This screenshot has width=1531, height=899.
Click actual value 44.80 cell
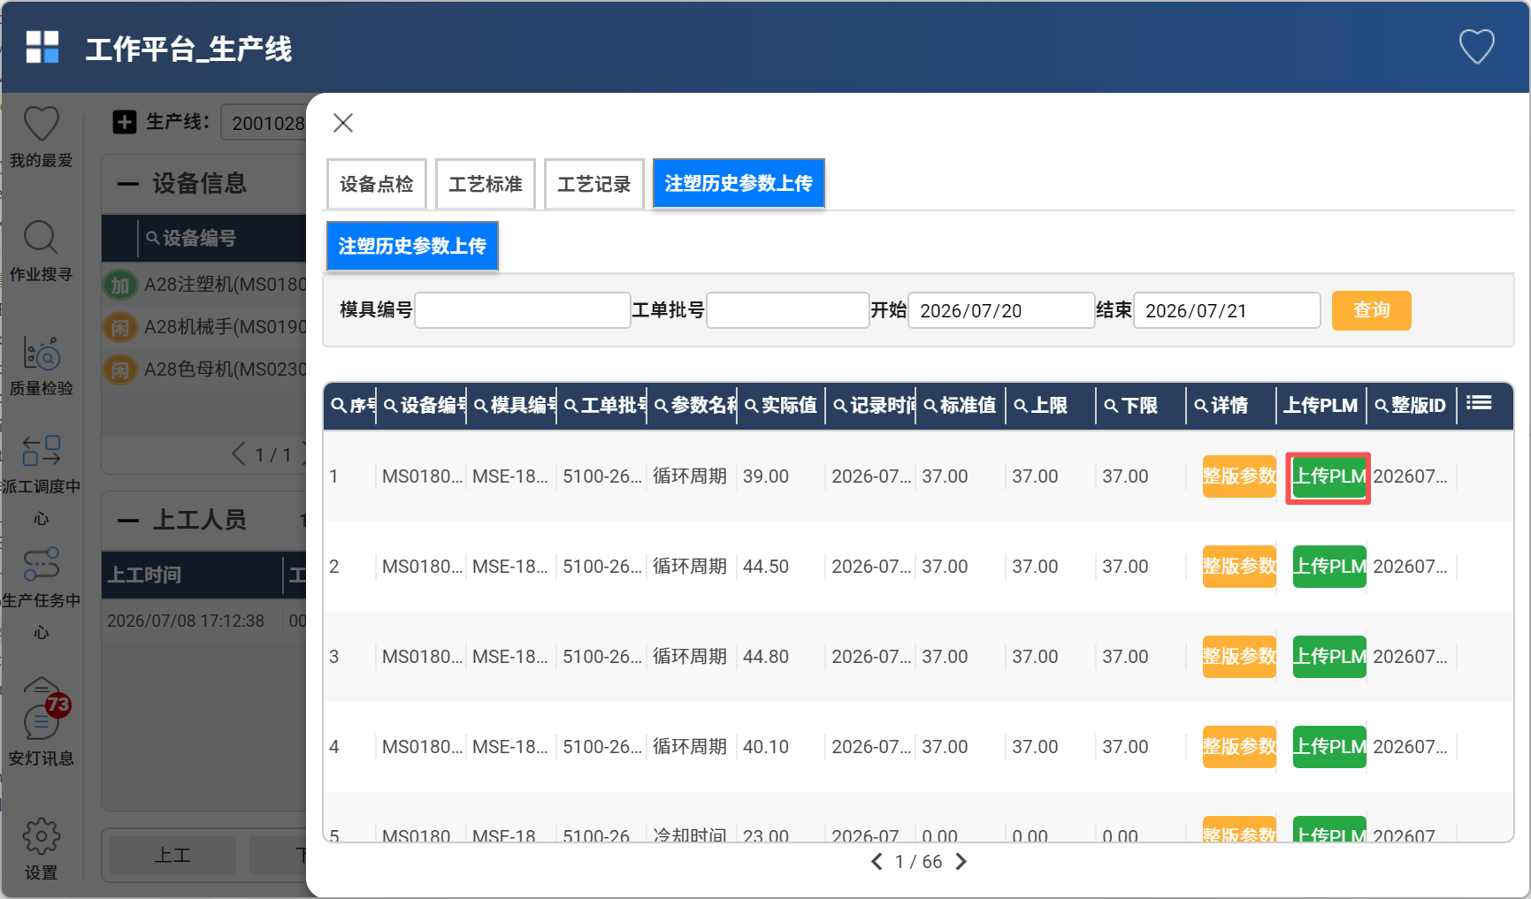pos(766,657)
